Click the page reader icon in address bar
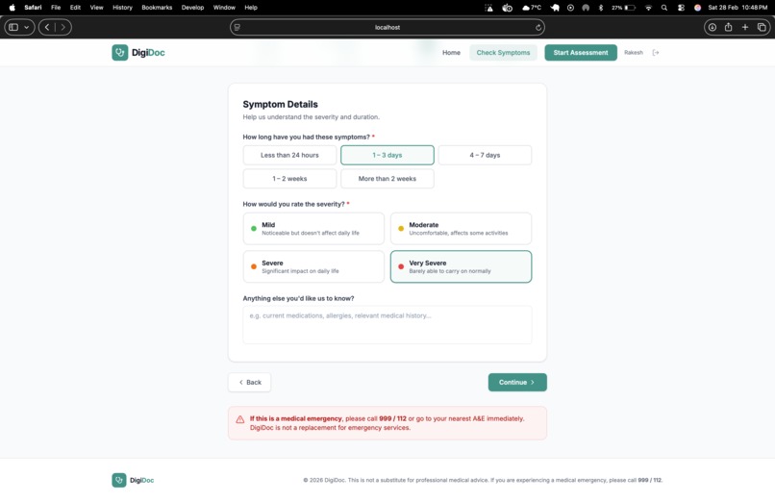The image size is (775, 502). (x=237, y=27)
